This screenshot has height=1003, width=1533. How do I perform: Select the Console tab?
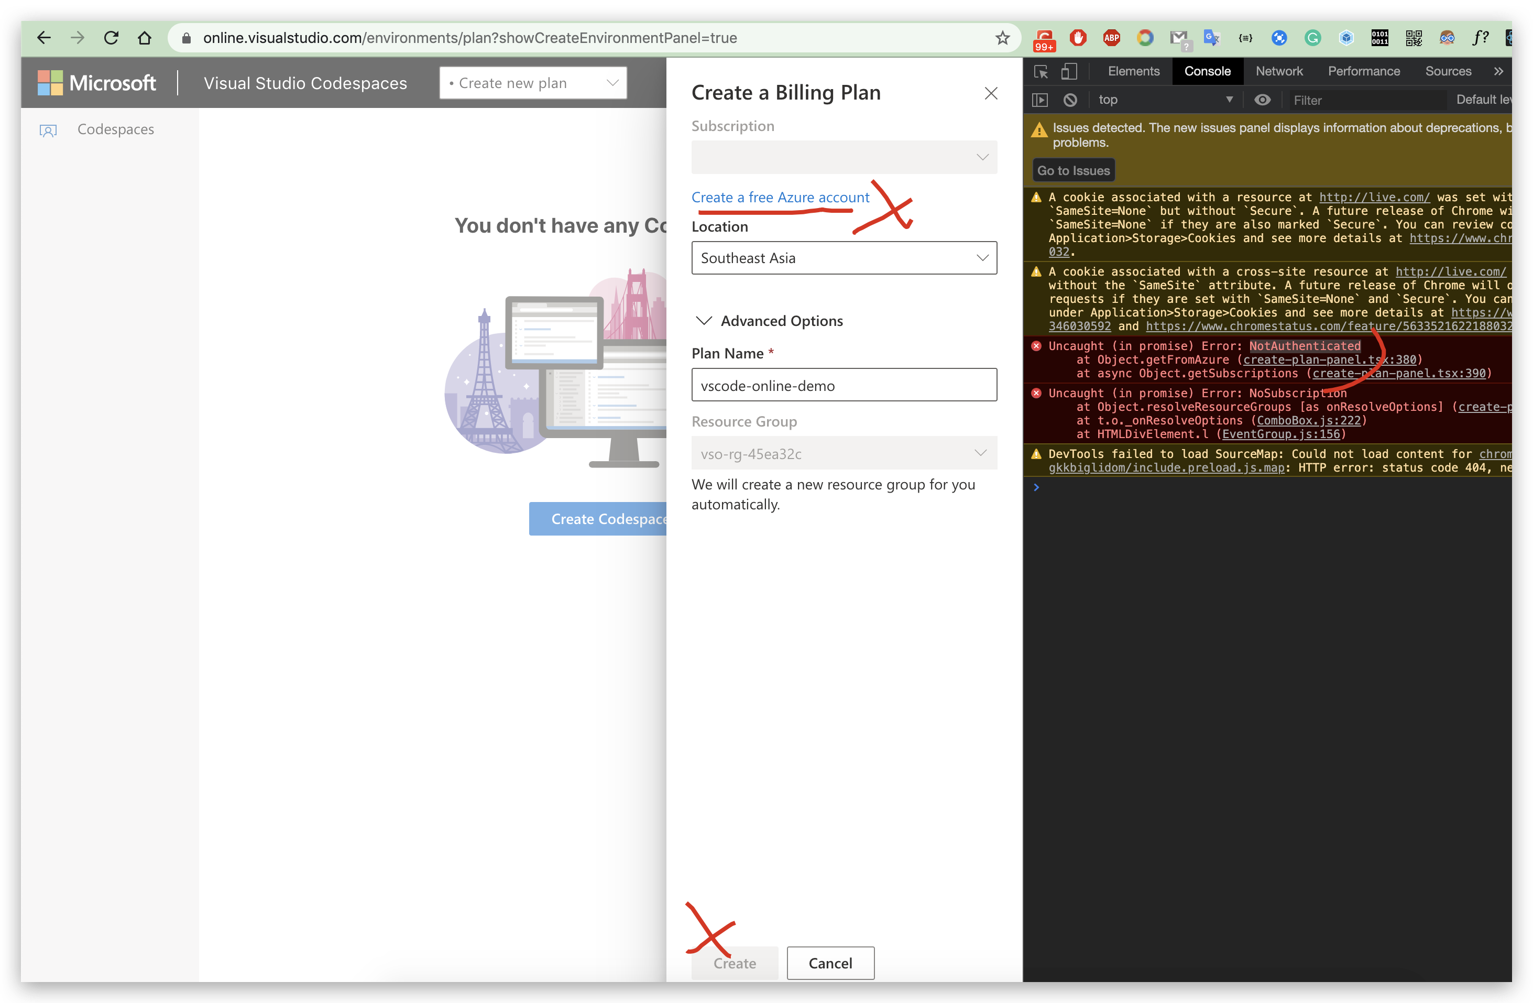(x=1207, y=71)
